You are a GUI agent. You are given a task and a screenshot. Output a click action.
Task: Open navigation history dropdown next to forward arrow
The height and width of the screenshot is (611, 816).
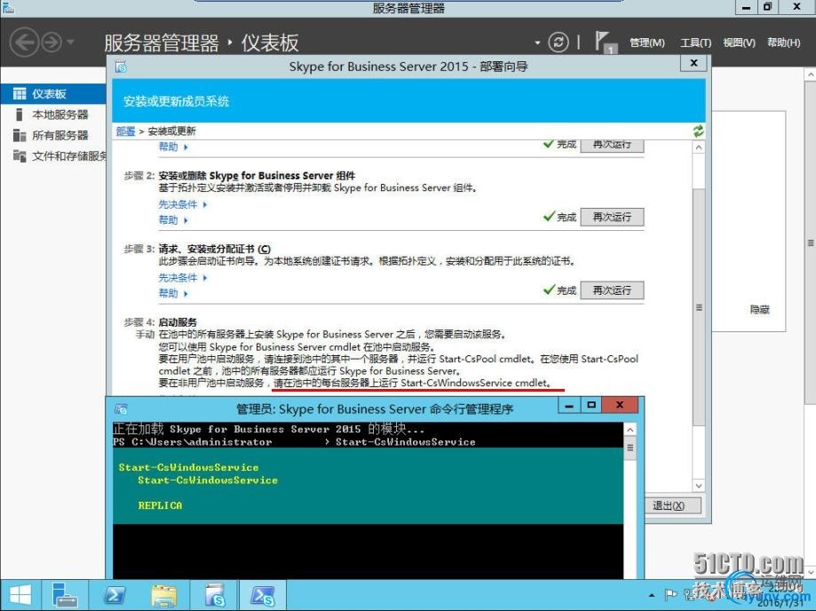pyautogui.click(x=71, y=42)
